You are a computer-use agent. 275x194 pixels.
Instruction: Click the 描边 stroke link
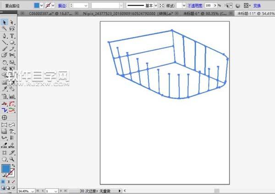pyautogui.click(x=62, y=5)
